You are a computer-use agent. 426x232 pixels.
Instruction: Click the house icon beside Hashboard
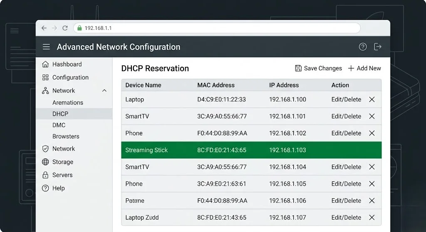pos(45,64)
